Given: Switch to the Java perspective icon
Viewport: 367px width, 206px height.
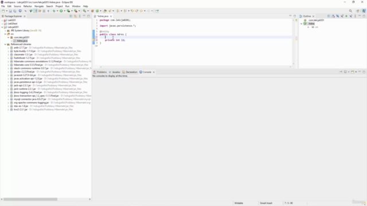Looking at the screenshot, I should [x=364, y=11].
